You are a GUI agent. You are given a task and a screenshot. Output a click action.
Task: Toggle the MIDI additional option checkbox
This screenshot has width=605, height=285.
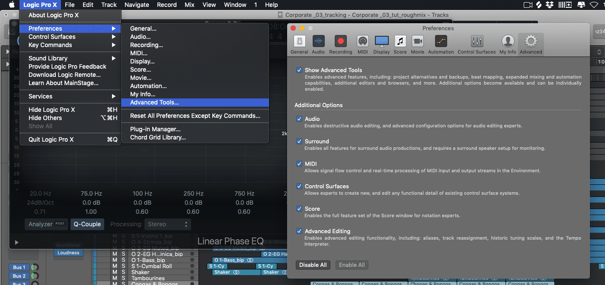299,164
